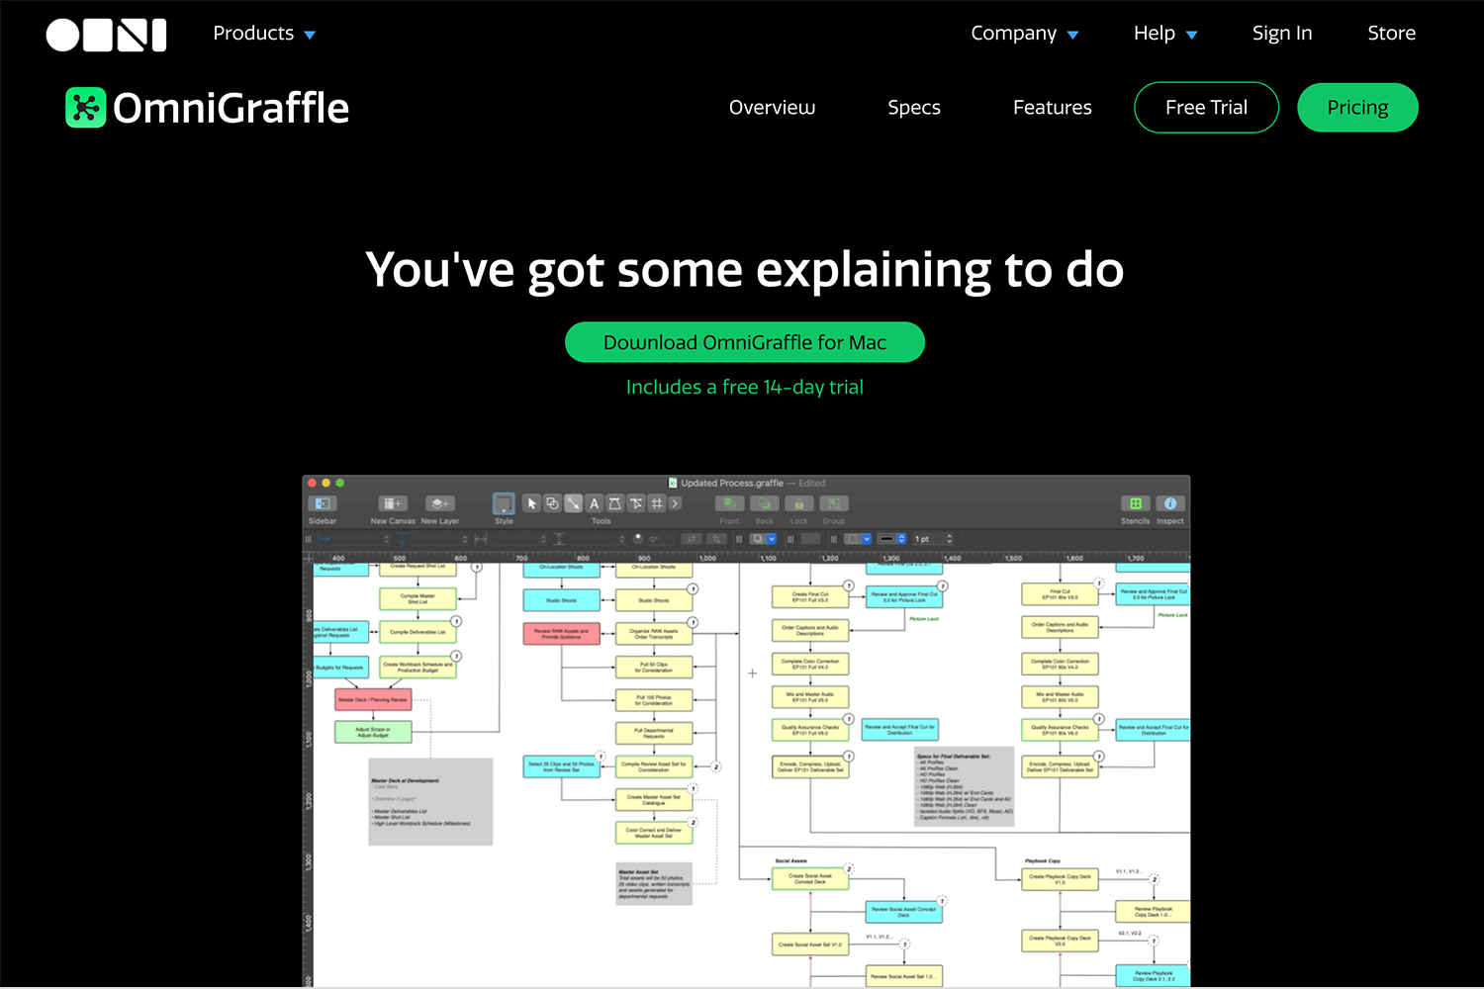Open the Specs tab
The image size is (1484, 989).
click(x=914, y=107)
